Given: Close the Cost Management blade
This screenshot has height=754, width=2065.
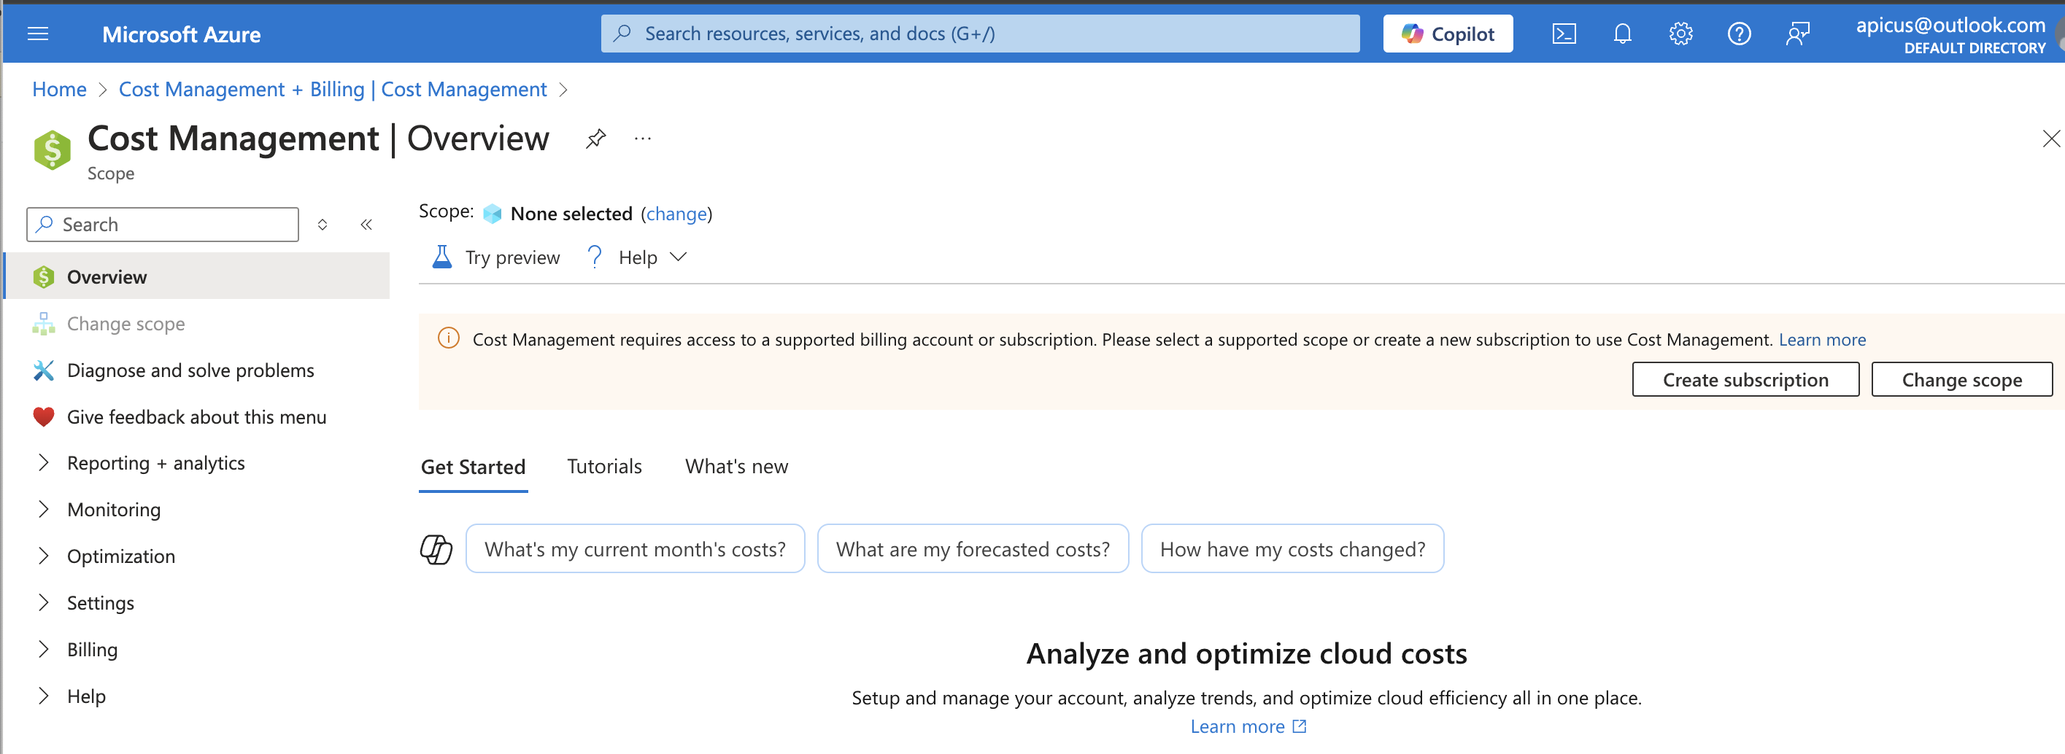Looking at the screenshot, I should tap(2050, 139).
